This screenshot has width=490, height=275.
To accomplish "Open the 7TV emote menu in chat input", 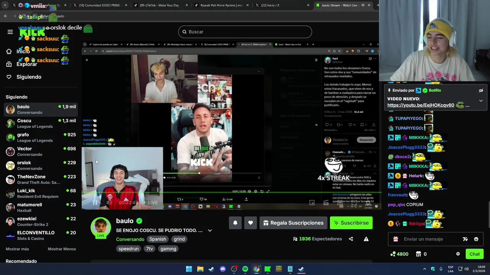I will [465, 239].
